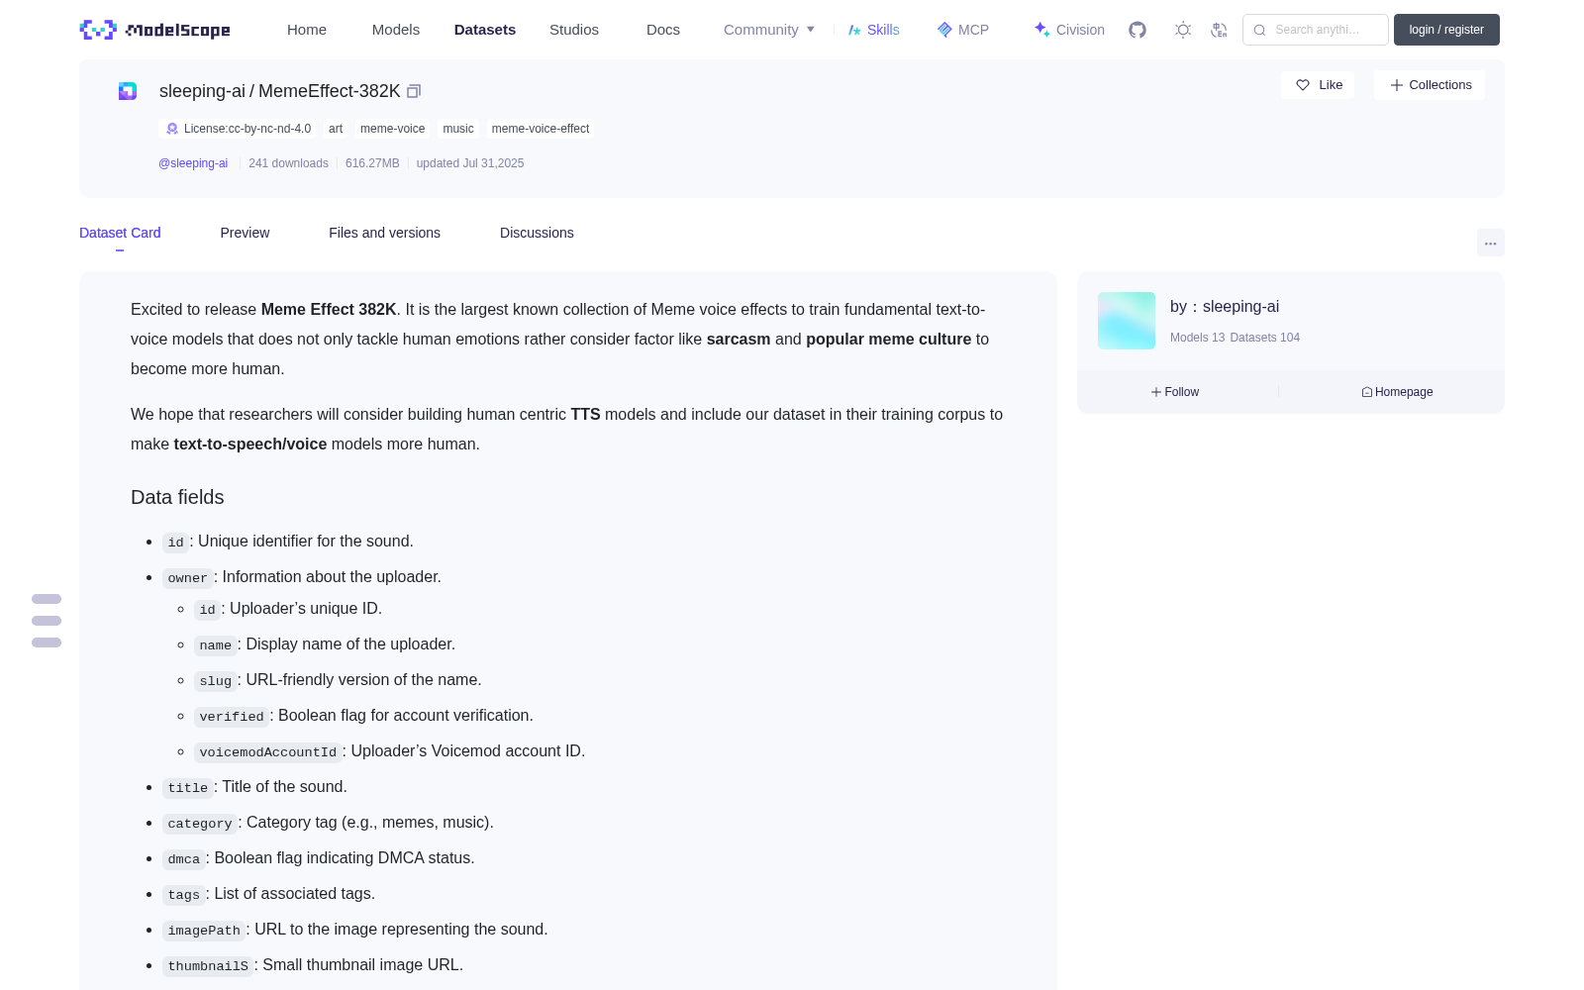Switch to the Preview tab
This screenshot has height=990, width=1584.
(245, 233)
